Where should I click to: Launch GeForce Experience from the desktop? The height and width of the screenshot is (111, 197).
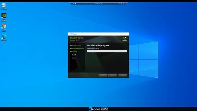[4, 17]
